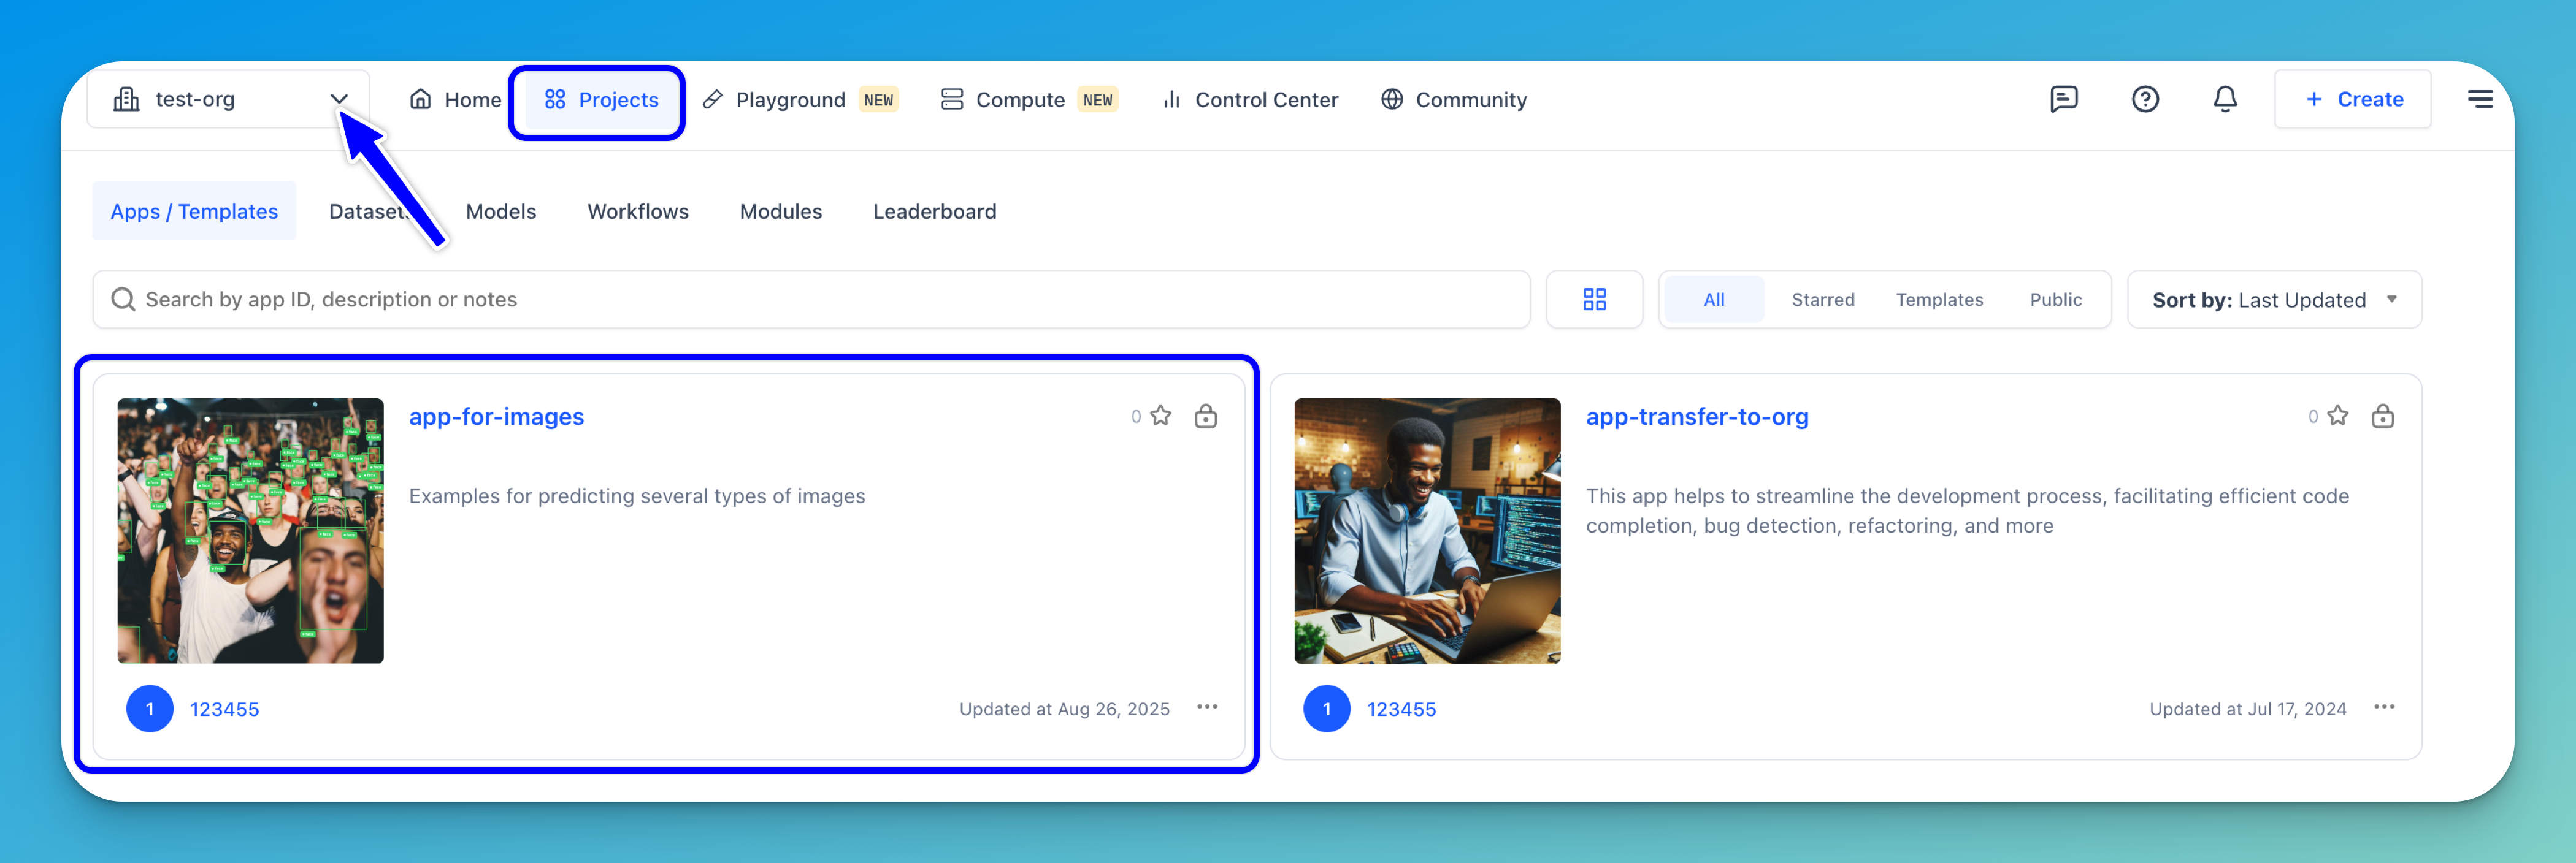Open Sort by Last Updated dropdown
Image resolution: width=2576 pixels, height=863 pixels.
click(2274, 298)
